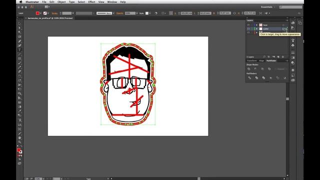
Task: Expand the base layer contents
Action: pyautogui.click(x=256, y=25)
